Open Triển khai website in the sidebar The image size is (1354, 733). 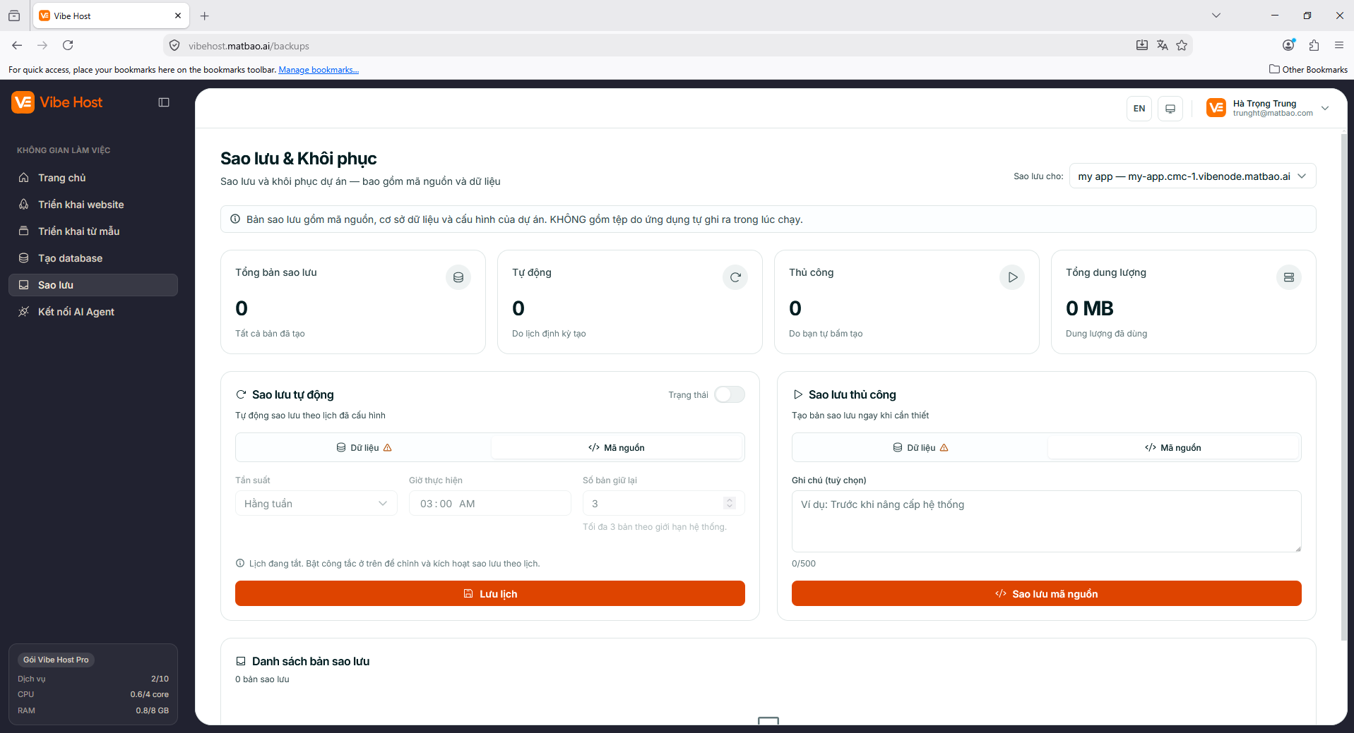[93, 205]
